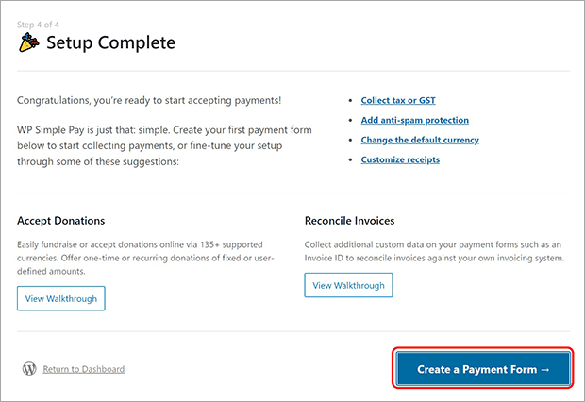Click the 135+ supported currencies description
The width and height of the screenshot is (585, 402).
point(145,258)
